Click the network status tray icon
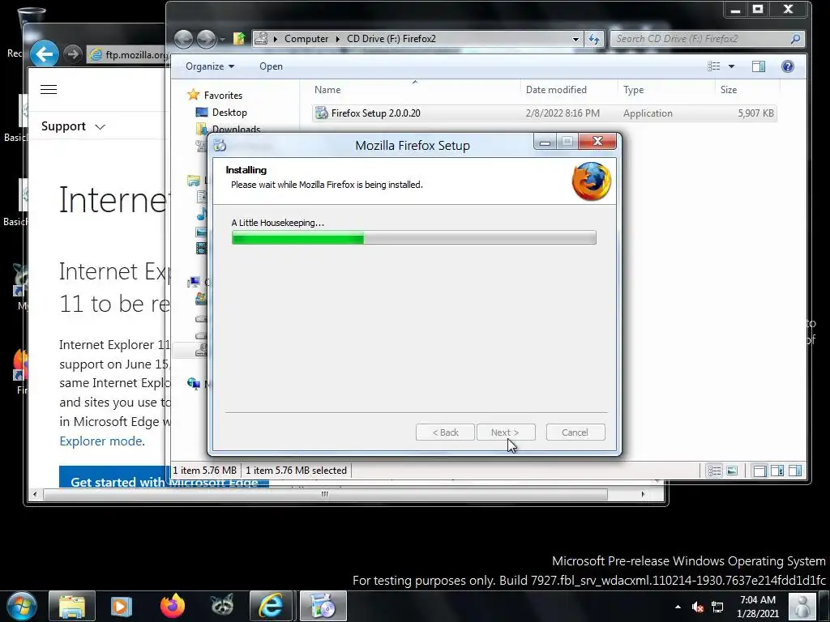 tap(717, 607)
